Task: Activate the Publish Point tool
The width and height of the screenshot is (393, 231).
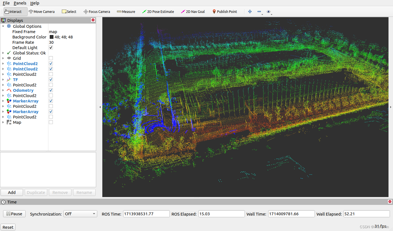Action: tap(225, 12)
